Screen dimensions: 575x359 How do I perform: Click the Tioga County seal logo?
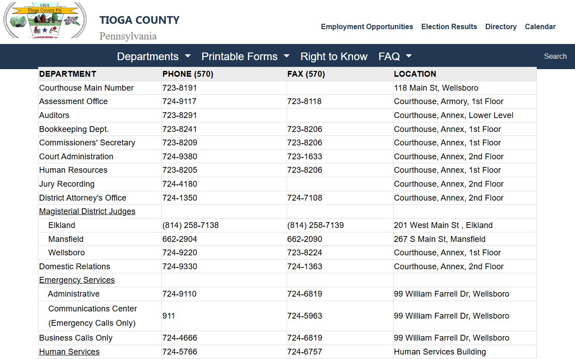(45, 21)
